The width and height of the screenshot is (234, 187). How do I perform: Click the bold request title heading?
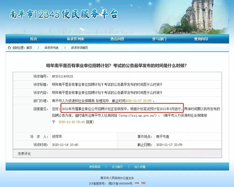click(116, 65)
